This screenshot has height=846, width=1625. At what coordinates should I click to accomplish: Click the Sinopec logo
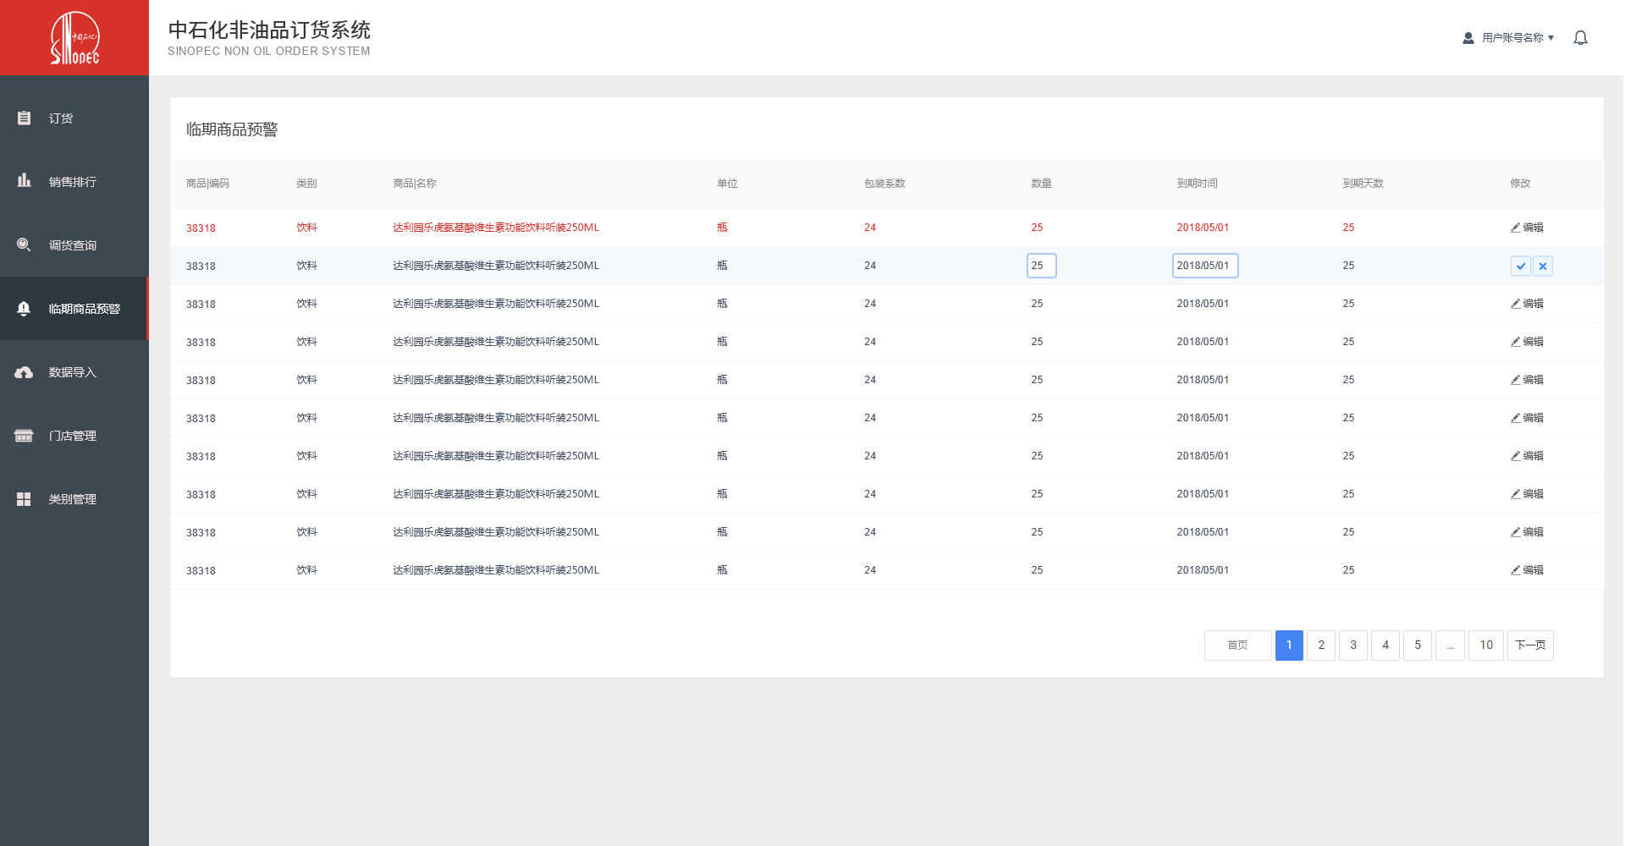pos(74,38)
